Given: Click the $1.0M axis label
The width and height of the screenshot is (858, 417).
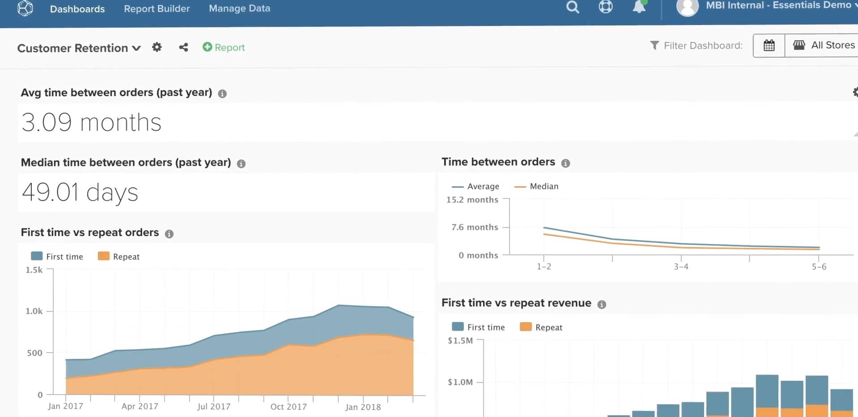Looking at the screenshot, I should [460, 382].
